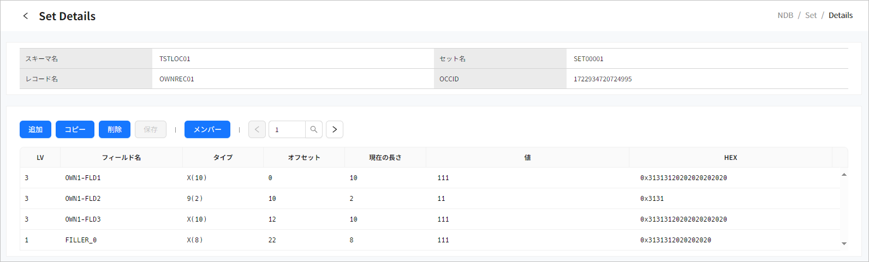Click the 削除 button

(x=115, y=129)
